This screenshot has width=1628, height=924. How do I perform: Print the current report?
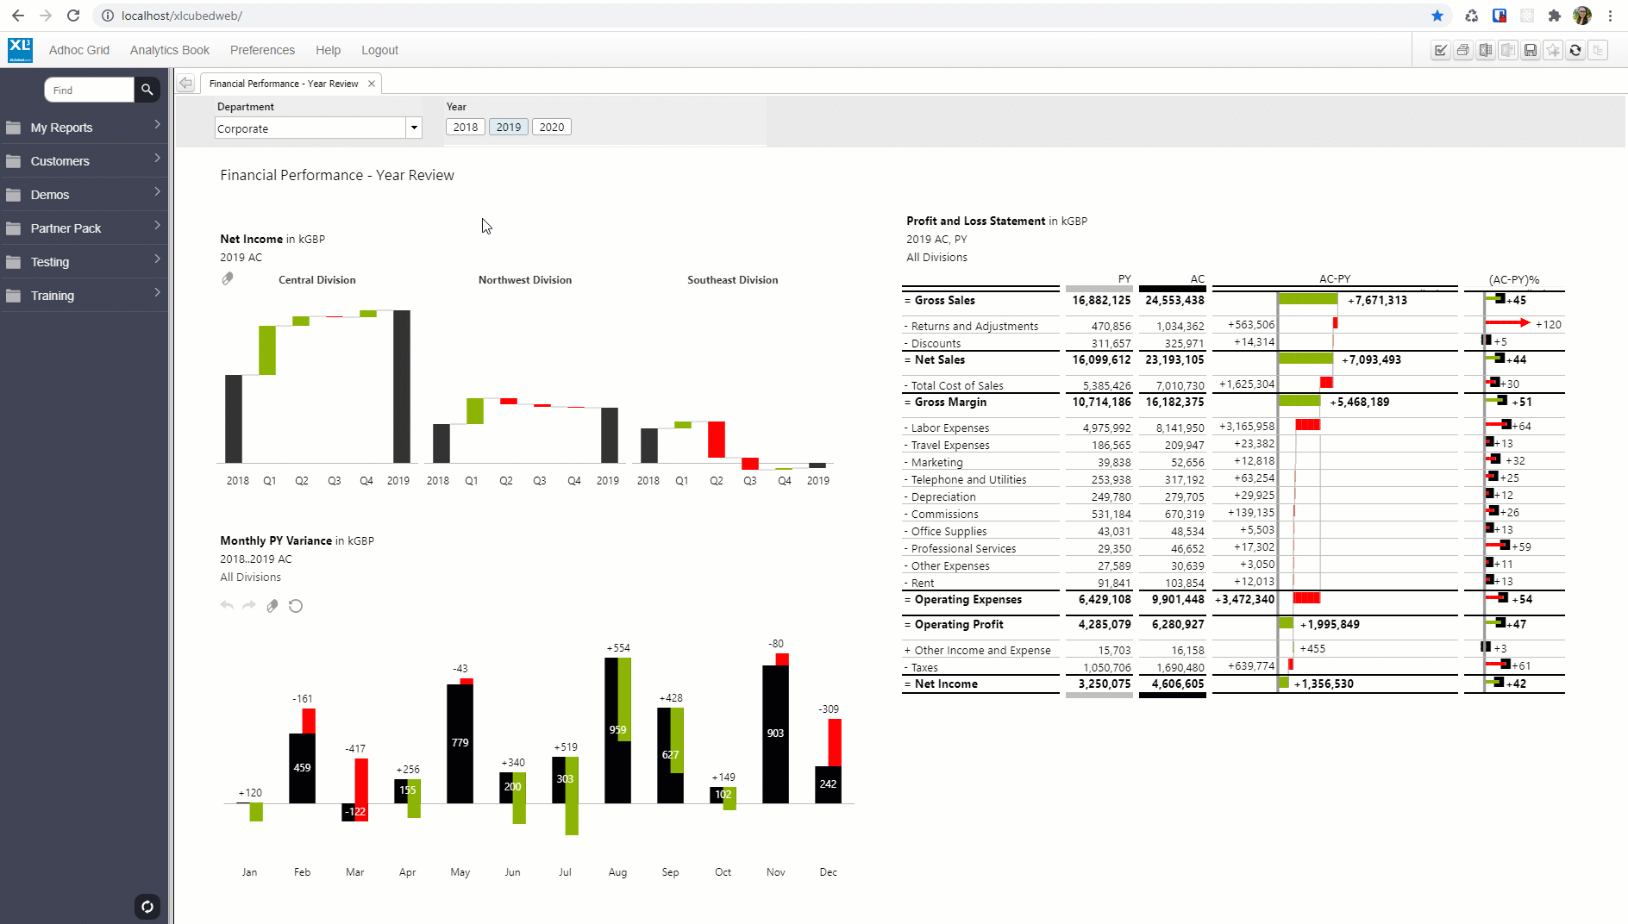(x=1462, y=50)
